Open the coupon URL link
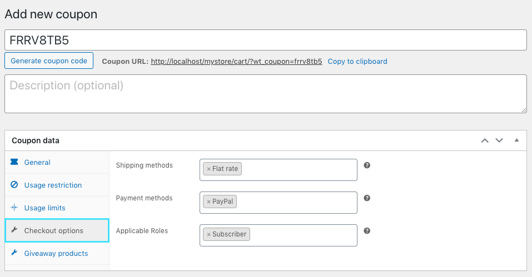The height and width of the screenshot is (277, 532). point(236,61)
